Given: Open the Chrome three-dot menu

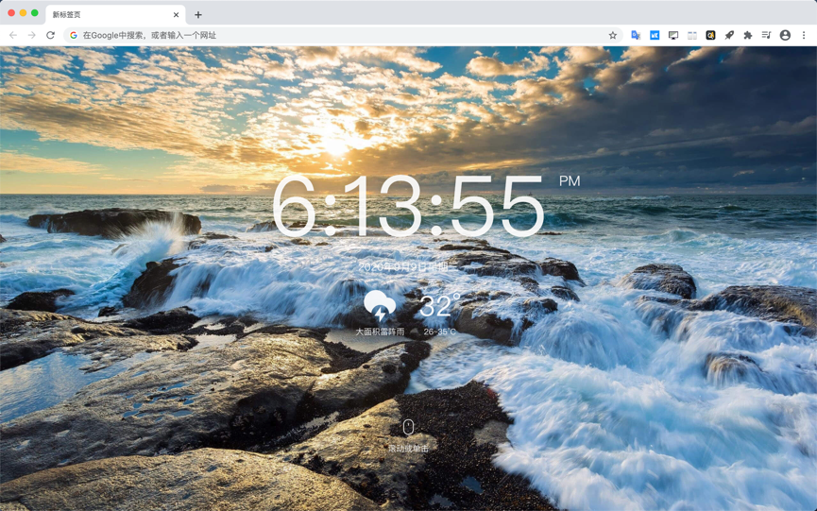Looking at the screenshot, I should tap(804, 36).
